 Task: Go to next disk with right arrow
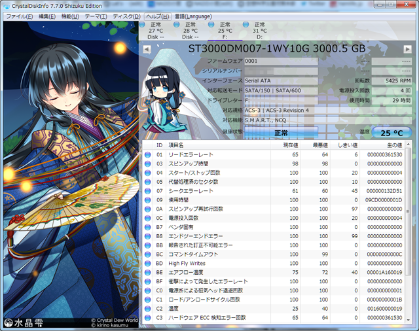coord(407,49)
